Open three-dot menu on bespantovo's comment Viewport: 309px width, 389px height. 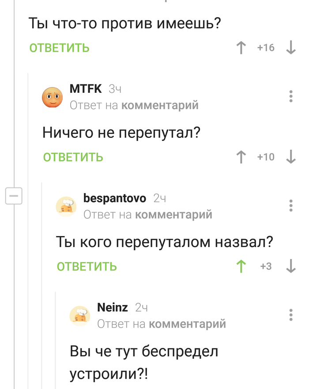click(x=290, y=206)
